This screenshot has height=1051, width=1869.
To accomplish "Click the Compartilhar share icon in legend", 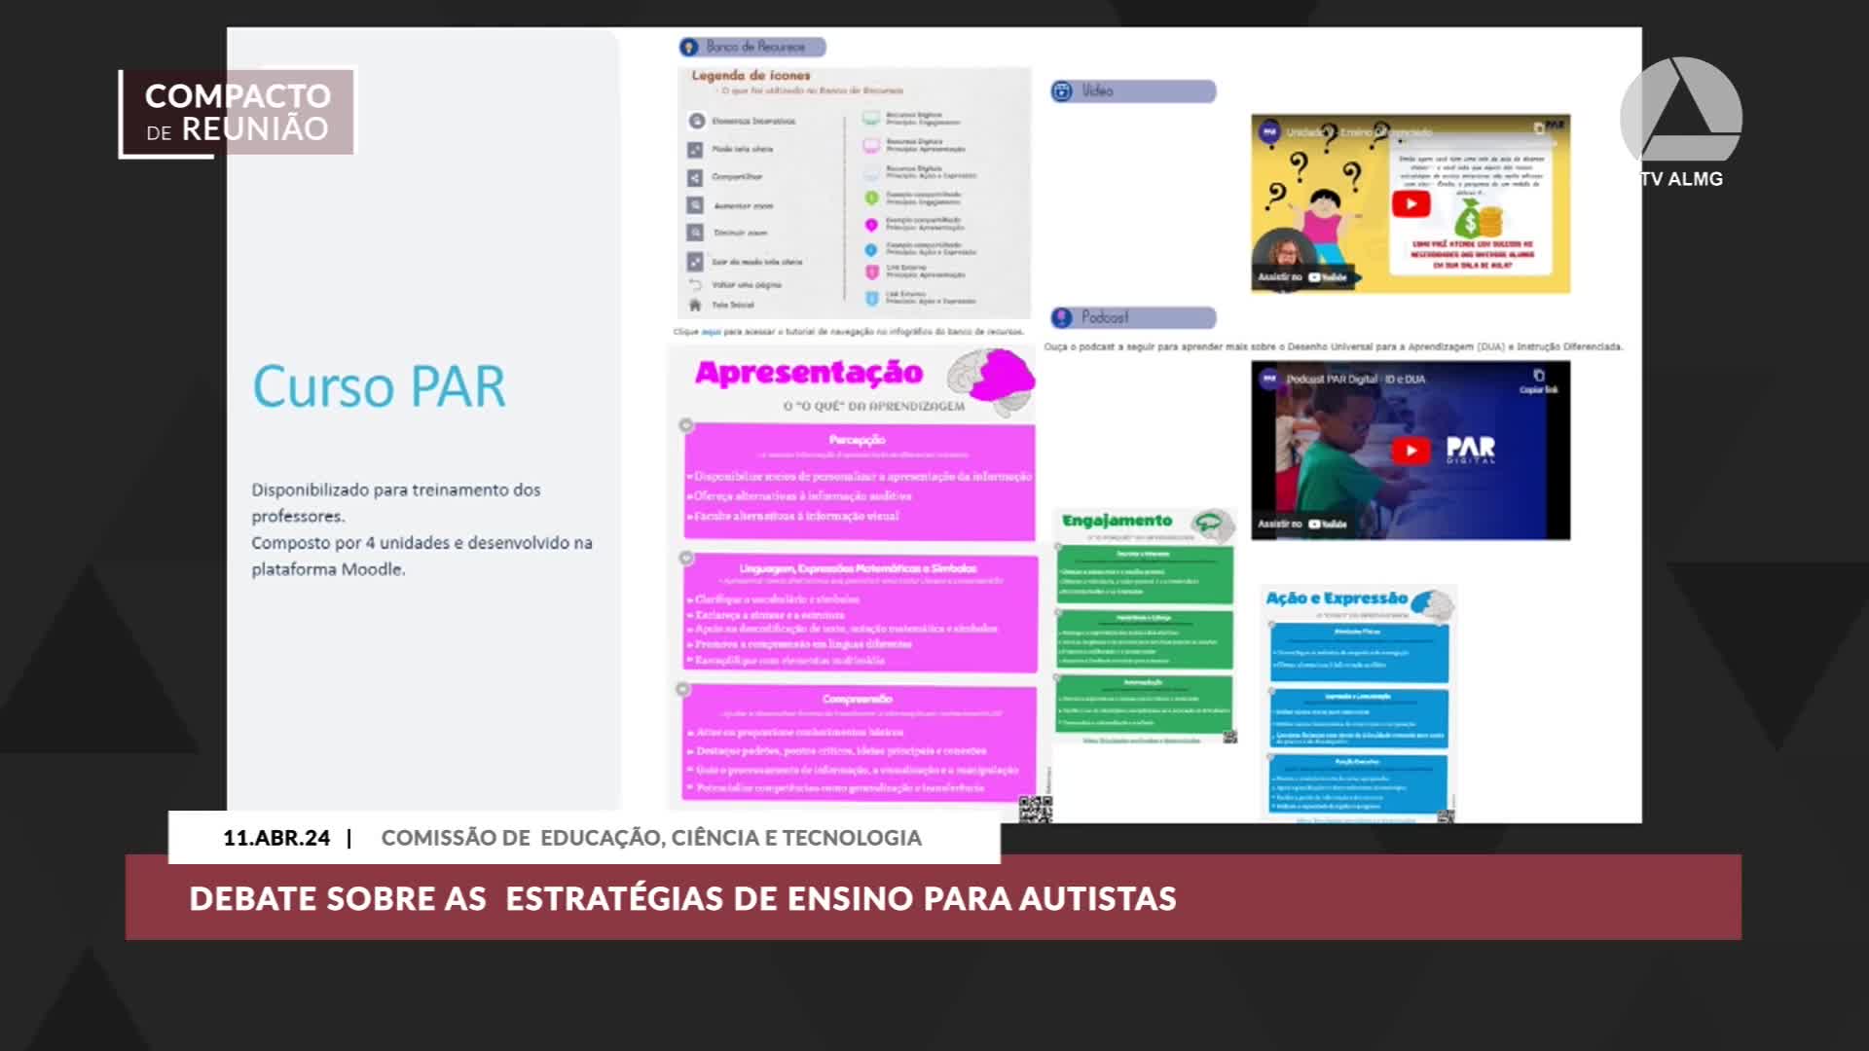I will click(x=695, y=177).
